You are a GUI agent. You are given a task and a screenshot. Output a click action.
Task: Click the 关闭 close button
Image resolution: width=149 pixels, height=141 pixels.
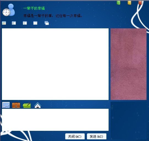click(75, 136)
